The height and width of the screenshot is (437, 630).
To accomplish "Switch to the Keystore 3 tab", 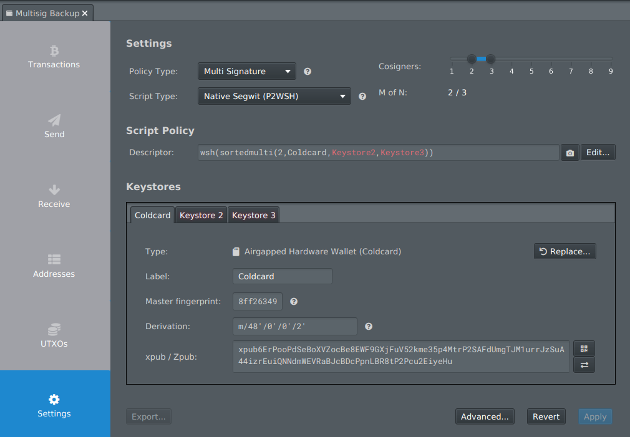I will [253, 215].
